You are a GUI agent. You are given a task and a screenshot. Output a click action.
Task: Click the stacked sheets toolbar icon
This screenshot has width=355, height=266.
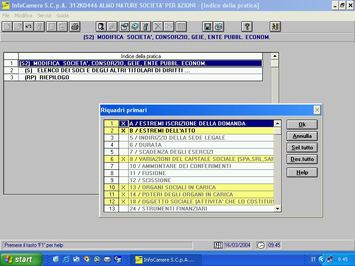tap(135, 27)
